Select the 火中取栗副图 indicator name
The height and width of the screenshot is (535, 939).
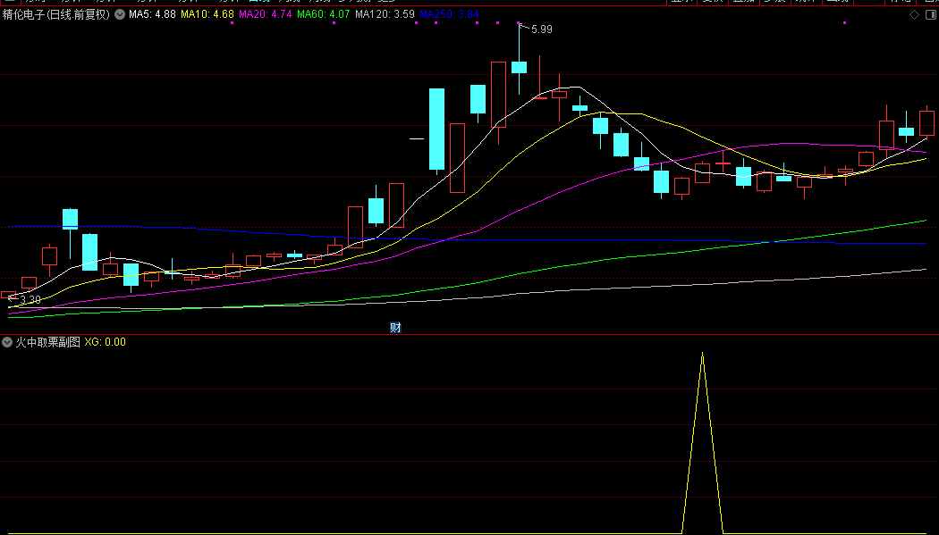[48, 342]
